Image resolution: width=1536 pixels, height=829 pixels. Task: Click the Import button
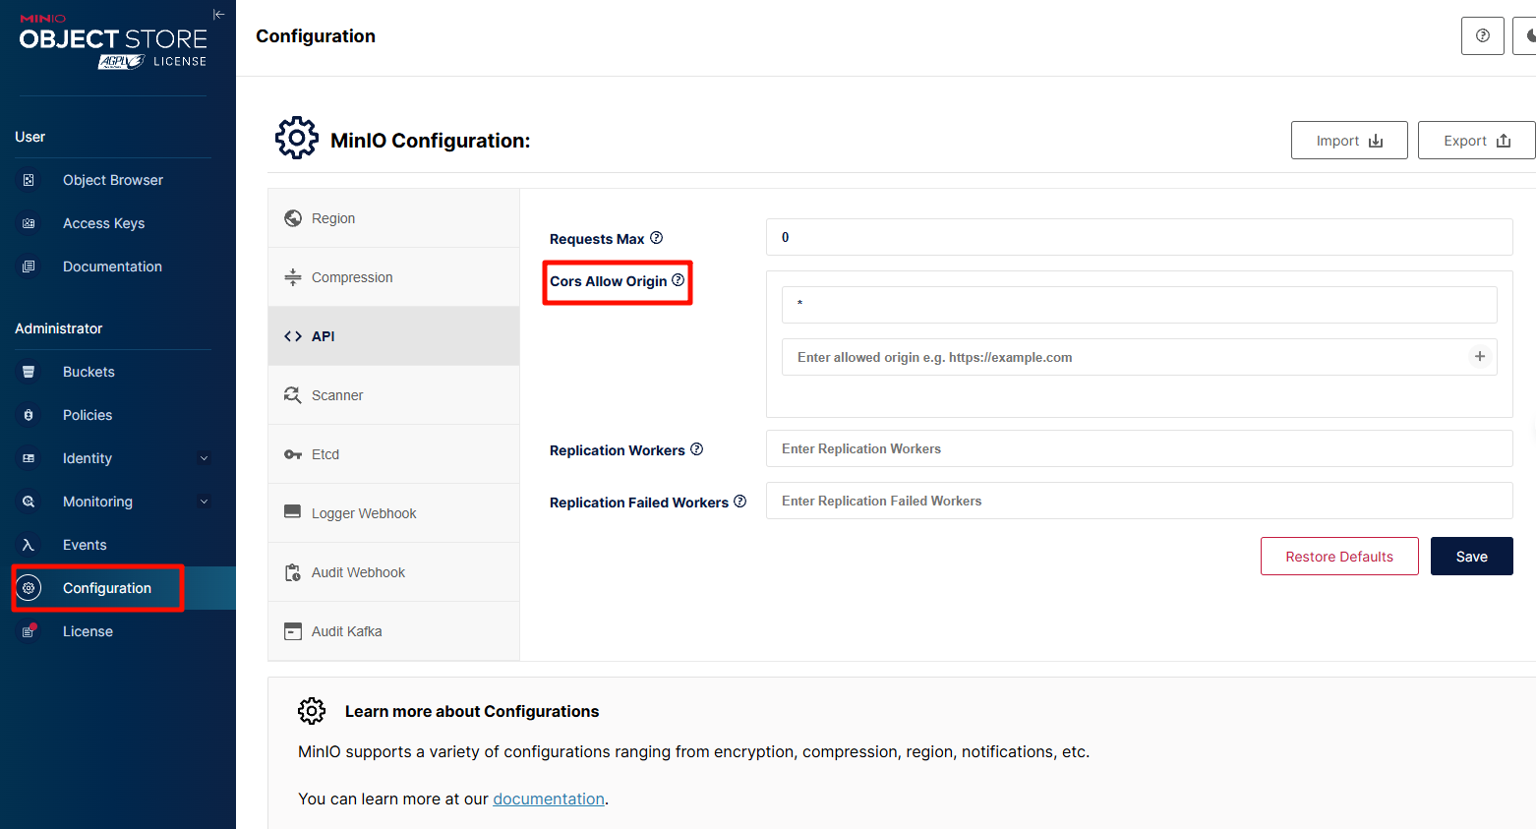(1348, 141)
